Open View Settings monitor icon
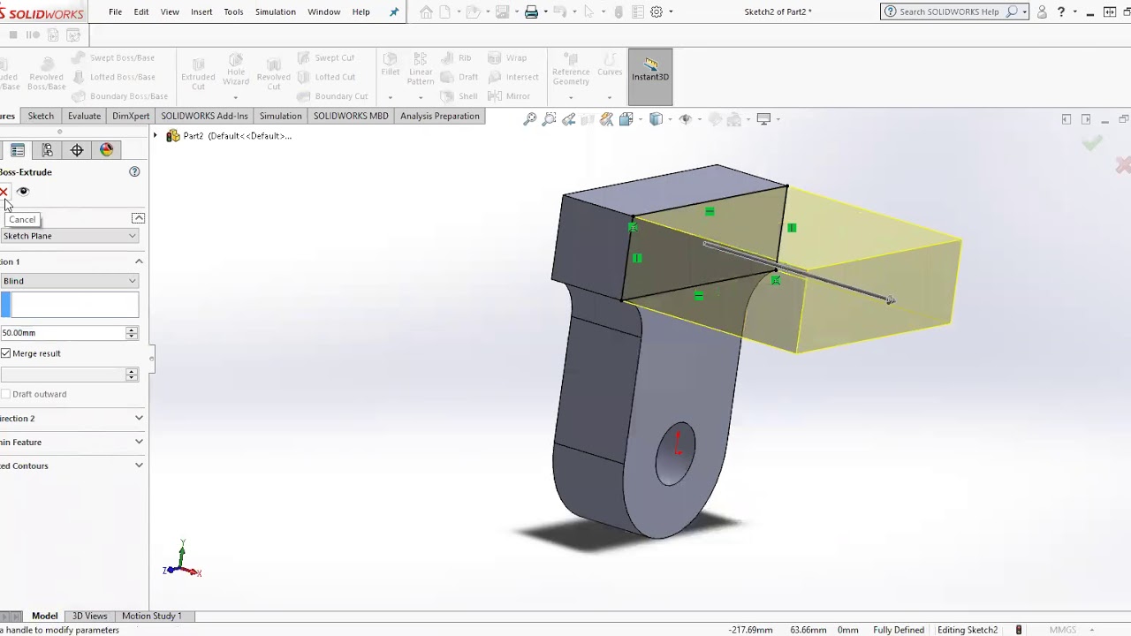Viewport: 1131px width, 636px height. click(764, 119)
